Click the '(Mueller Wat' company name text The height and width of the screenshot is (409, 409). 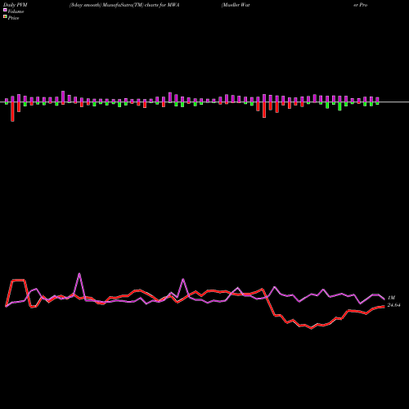[236, 5]
